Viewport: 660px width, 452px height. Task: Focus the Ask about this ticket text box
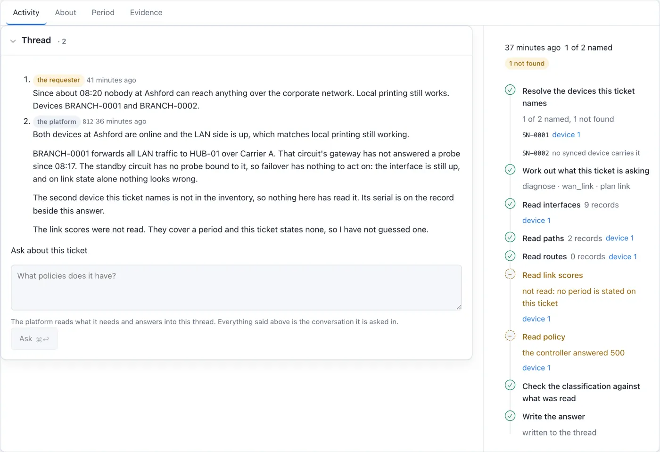point(236,288)
